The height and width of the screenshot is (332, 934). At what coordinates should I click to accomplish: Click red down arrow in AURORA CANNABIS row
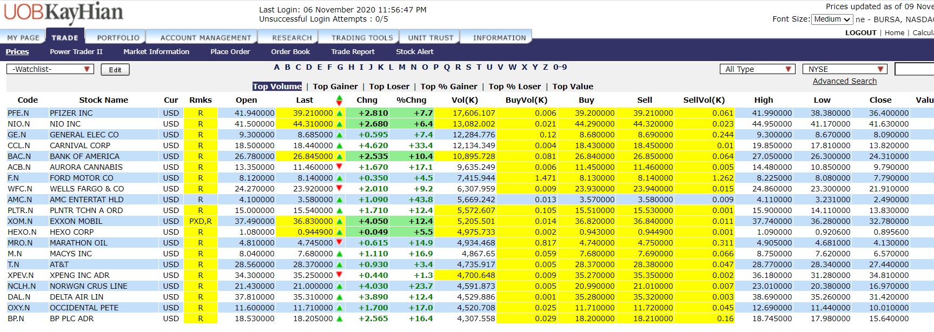(x=340, y=167)
